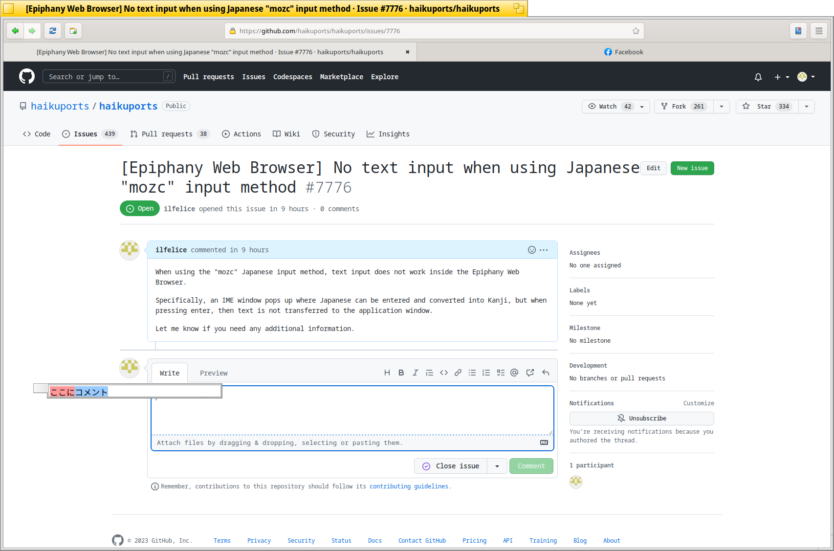Screen dimensions: 834x551
Task: Reload the page with the refresh icon
Action: pos(53,30)
